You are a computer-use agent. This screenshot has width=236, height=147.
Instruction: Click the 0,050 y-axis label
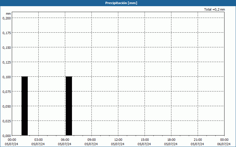(x=6, y=106)
